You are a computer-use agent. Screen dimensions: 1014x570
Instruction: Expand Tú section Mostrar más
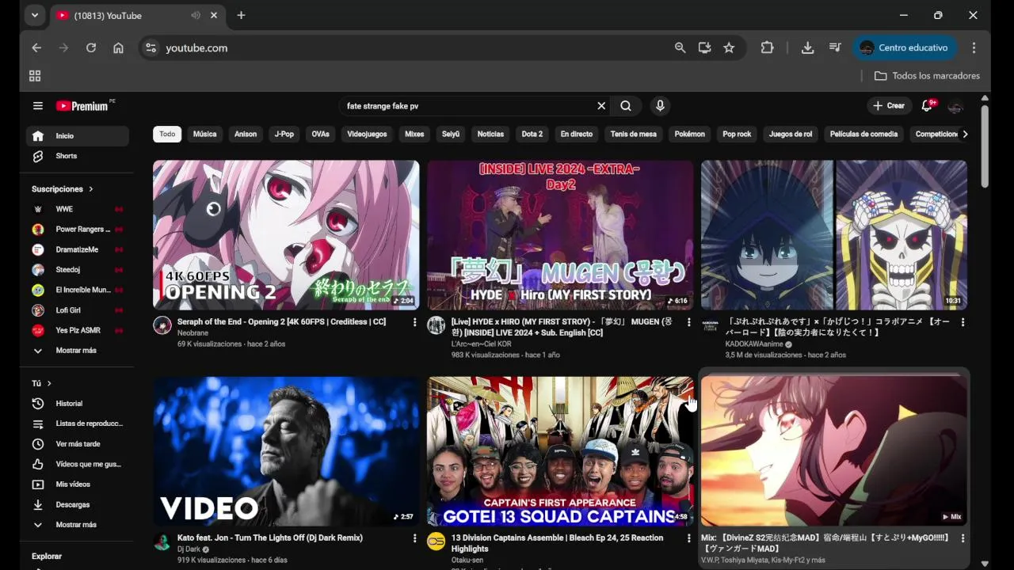tap(78, 525)
